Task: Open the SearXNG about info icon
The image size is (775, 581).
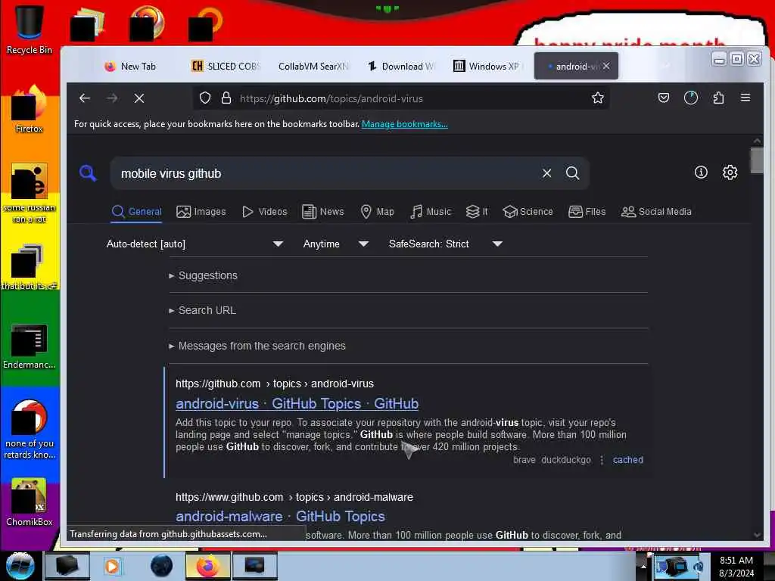Action: point(701,172)
